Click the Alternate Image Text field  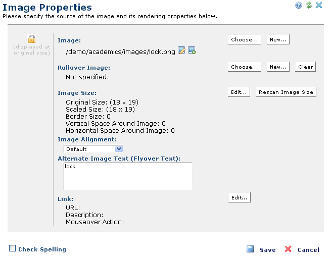tap(128, 176)
